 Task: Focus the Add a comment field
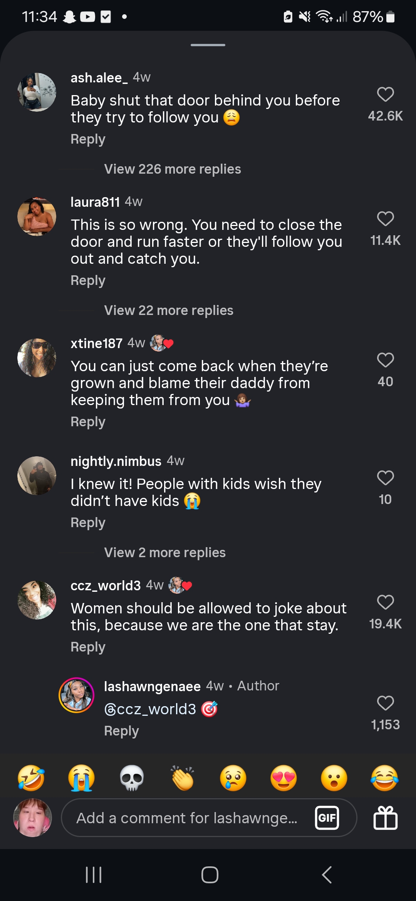[187, 818]
